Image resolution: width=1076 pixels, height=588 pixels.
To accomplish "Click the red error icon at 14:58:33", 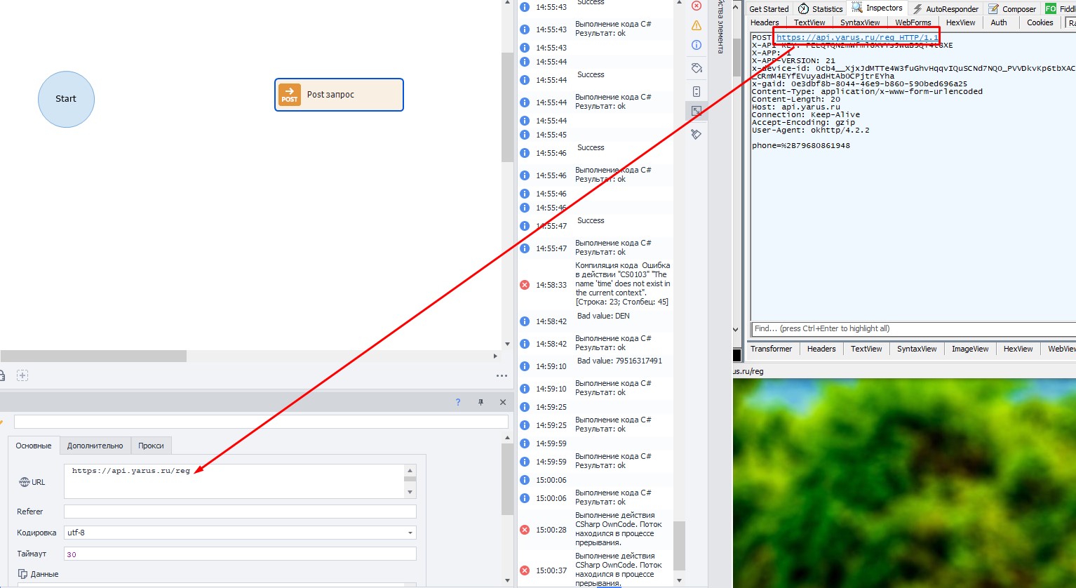I will [x=524, y=285].
